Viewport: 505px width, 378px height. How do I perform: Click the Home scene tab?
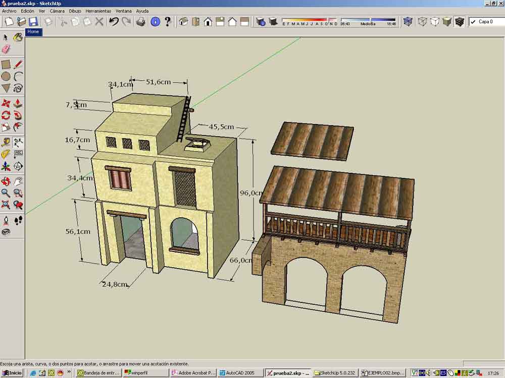pos(33,32)
